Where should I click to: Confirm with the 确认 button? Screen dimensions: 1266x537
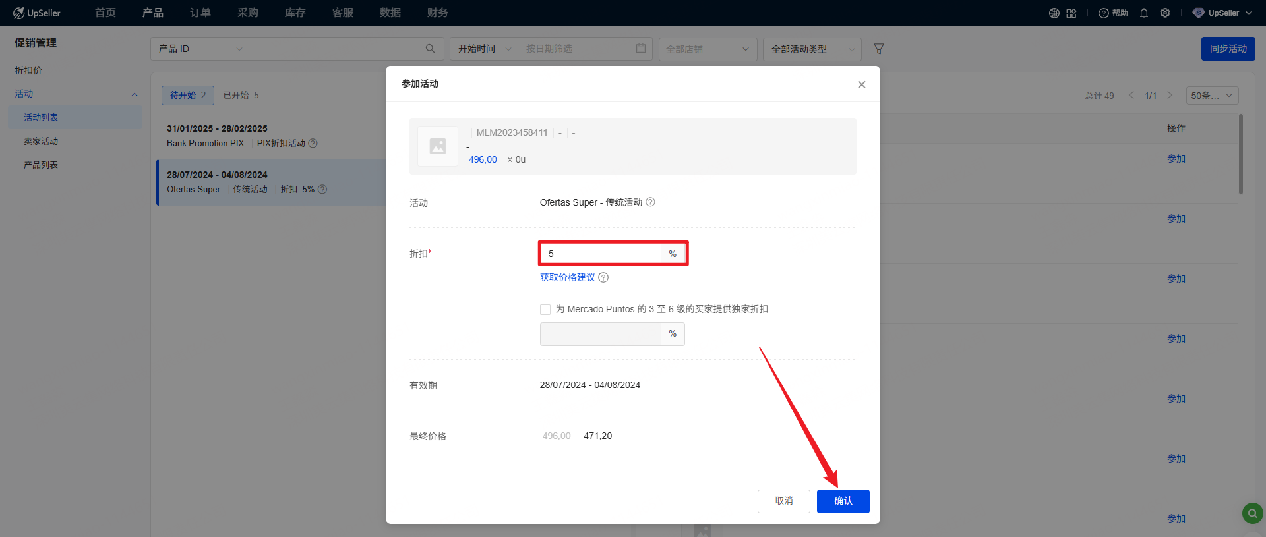(x=843, y=501)
